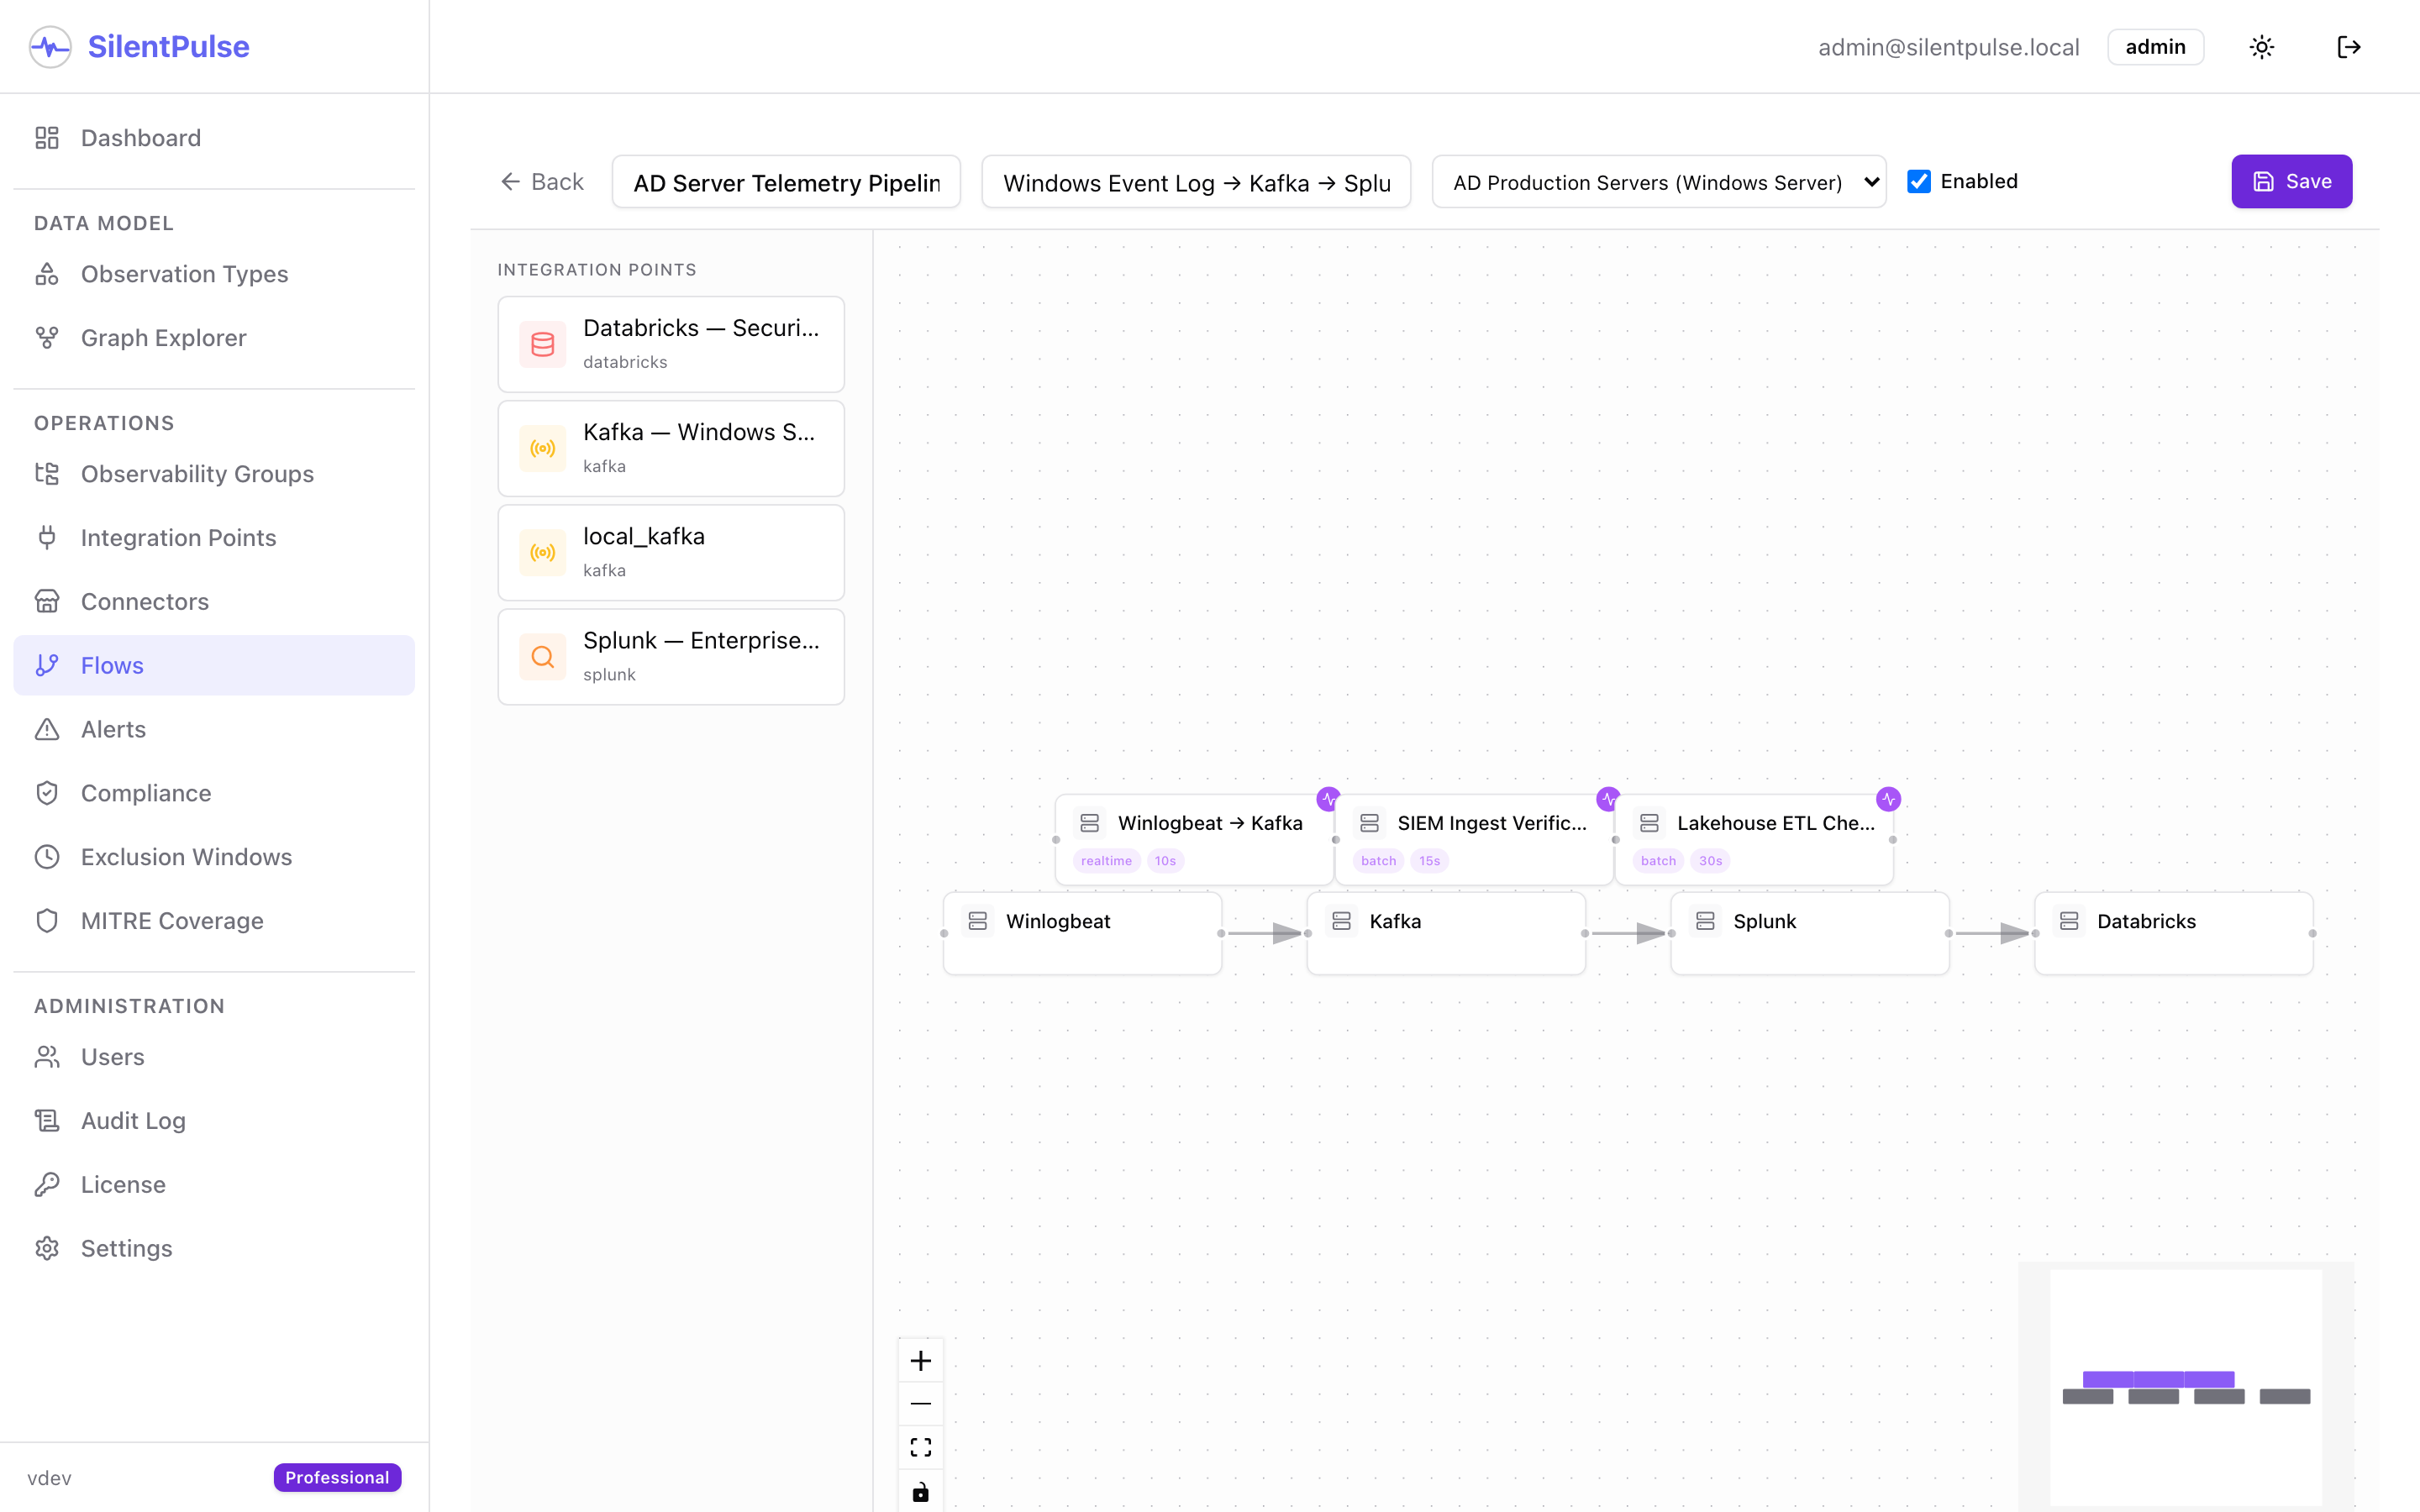This screenshot has height=1512, width=2420.
Task: Click pulse badge on Winlogbeat → Kafka node
Action: [1328, 799]
